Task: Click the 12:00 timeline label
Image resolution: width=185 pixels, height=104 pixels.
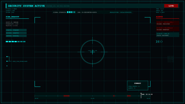Action: 93,99
